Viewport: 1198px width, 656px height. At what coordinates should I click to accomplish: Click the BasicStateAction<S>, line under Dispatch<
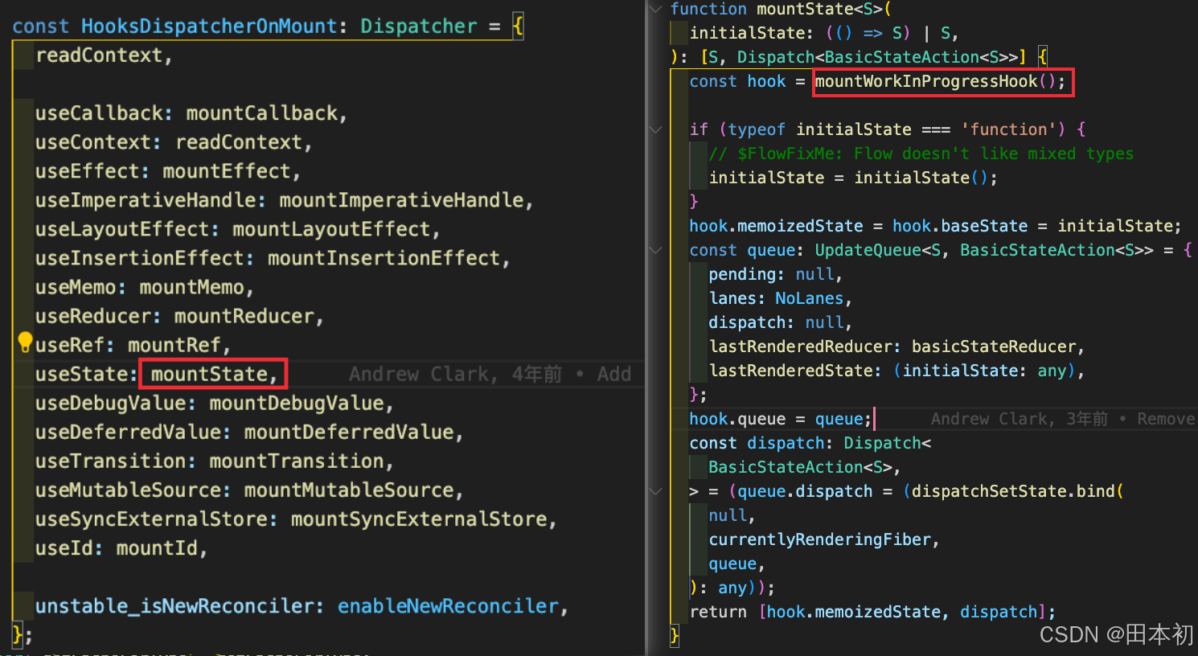coord(804,467)
